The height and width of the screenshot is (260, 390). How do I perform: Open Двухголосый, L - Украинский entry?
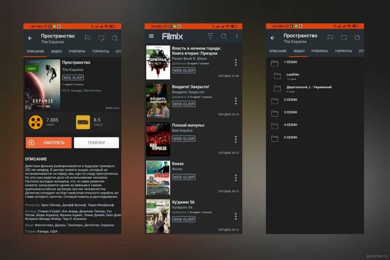click(x=315, y=89)
